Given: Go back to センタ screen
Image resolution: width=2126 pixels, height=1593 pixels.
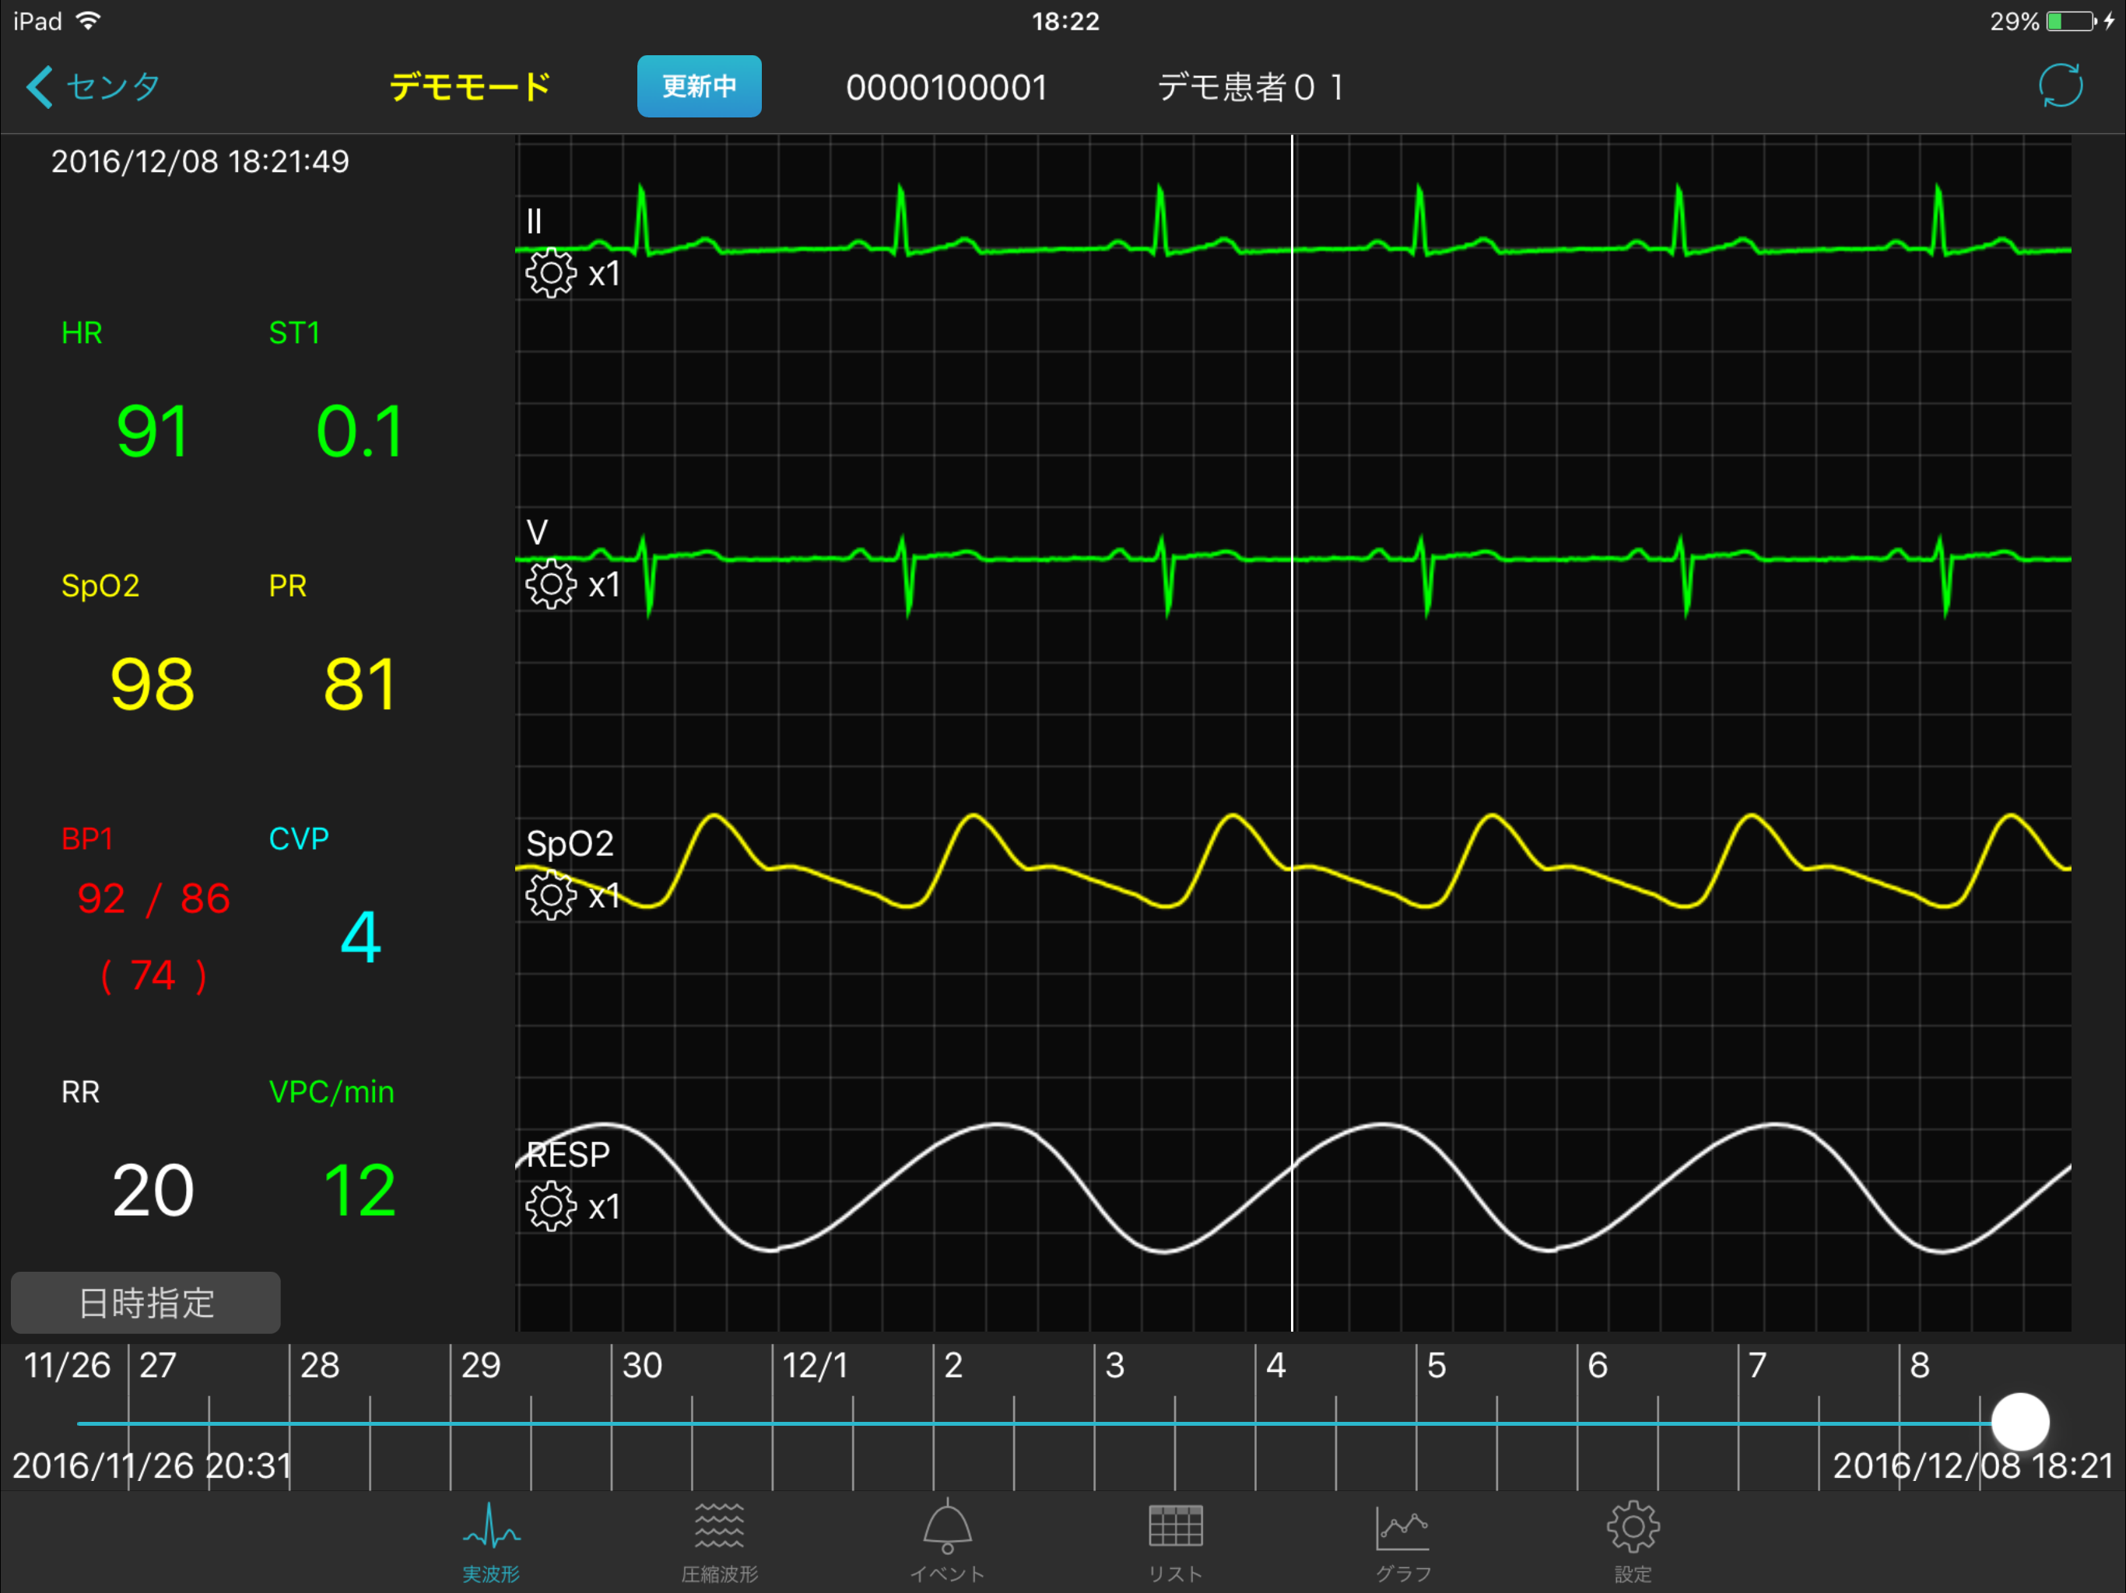Looking at the screenshot, I should (93, 86).
